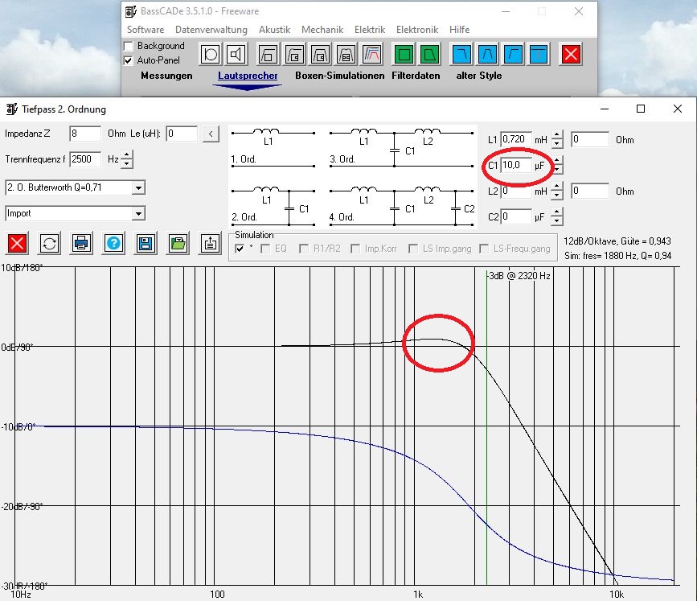Click the small arrow button beside Le field
Screen dimensions: 697x601
coord(211,134)
